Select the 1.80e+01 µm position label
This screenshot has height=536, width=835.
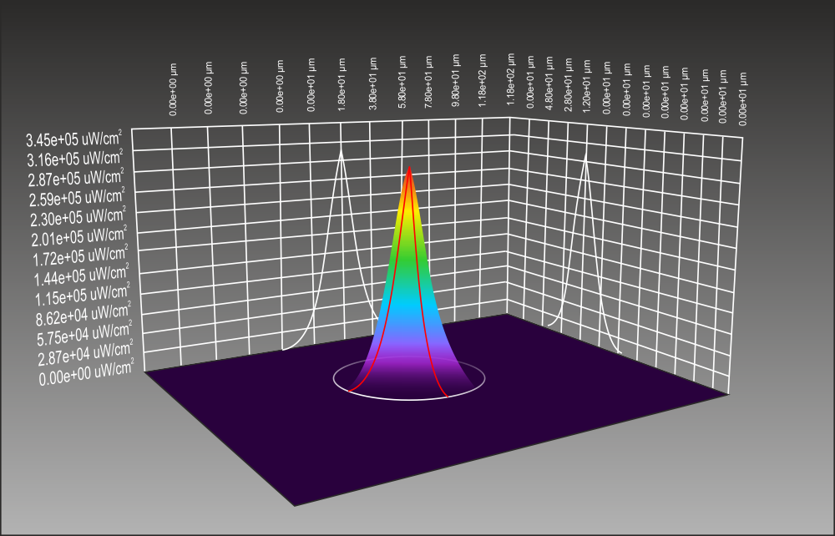[341, 84]
